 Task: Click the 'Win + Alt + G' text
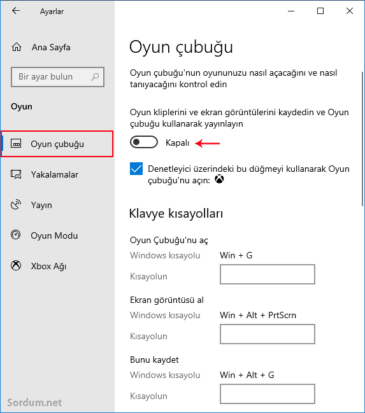247,375
